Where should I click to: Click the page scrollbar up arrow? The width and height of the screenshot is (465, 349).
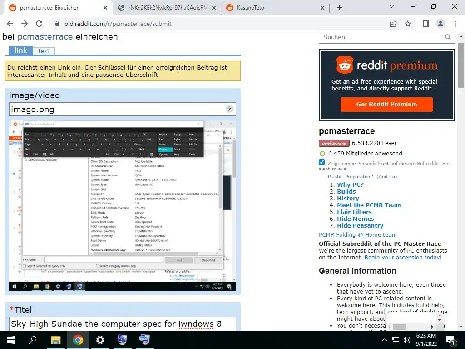[x=461, y=36]
